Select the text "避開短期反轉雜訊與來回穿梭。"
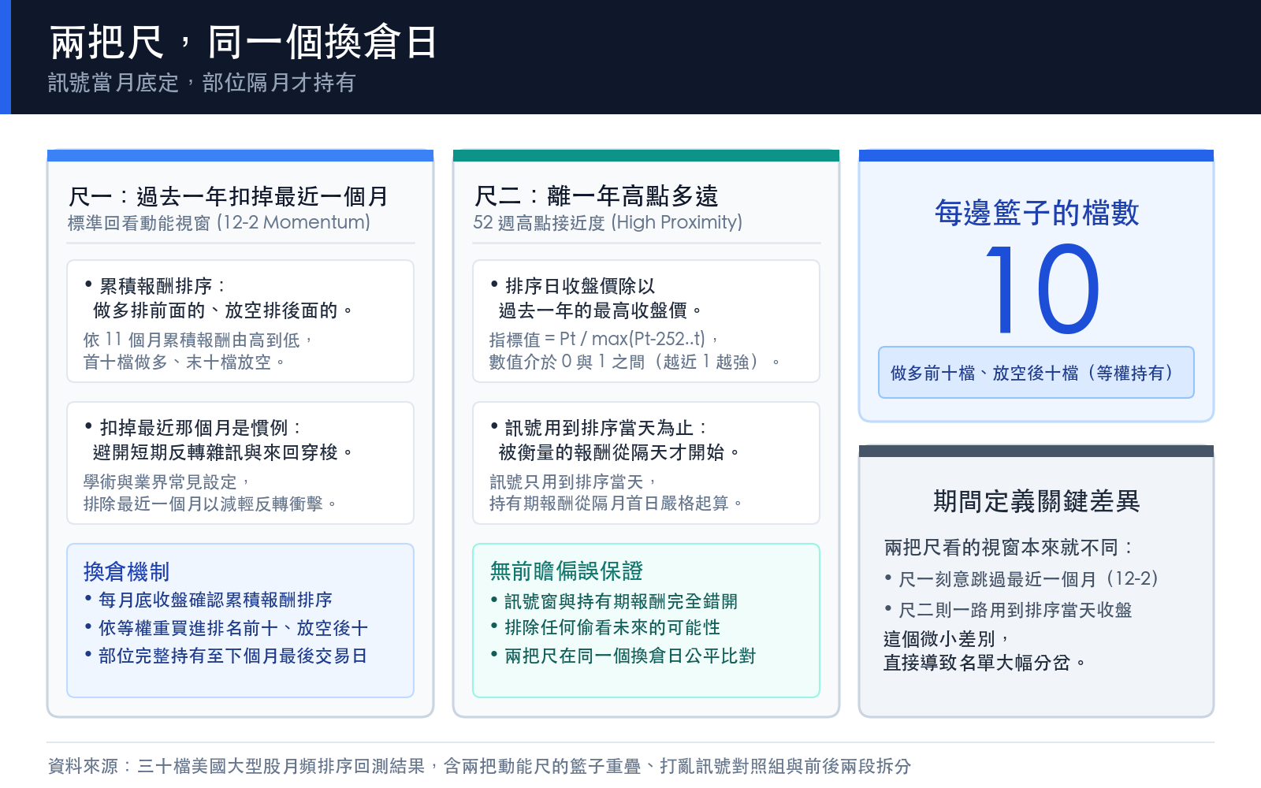Screen dimensions: 1261x788 tap(224, 452)
